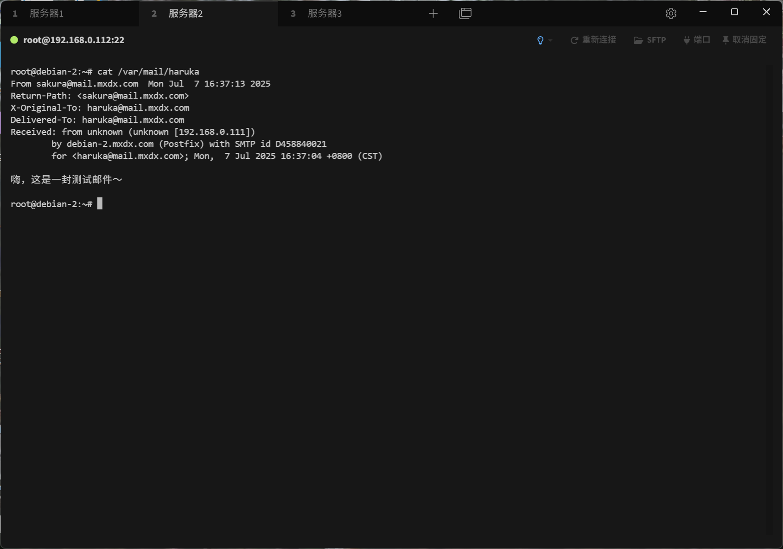Open the 服务器3 tab

pos(348,13)
